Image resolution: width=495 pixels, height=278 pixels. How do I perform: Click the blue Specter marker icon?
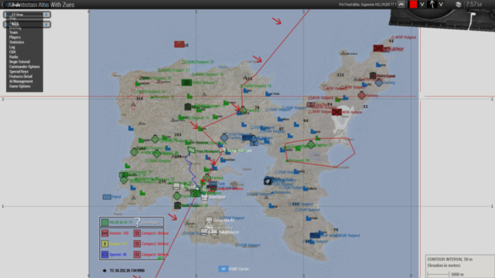pyautogui.click(x=105, y=254)
